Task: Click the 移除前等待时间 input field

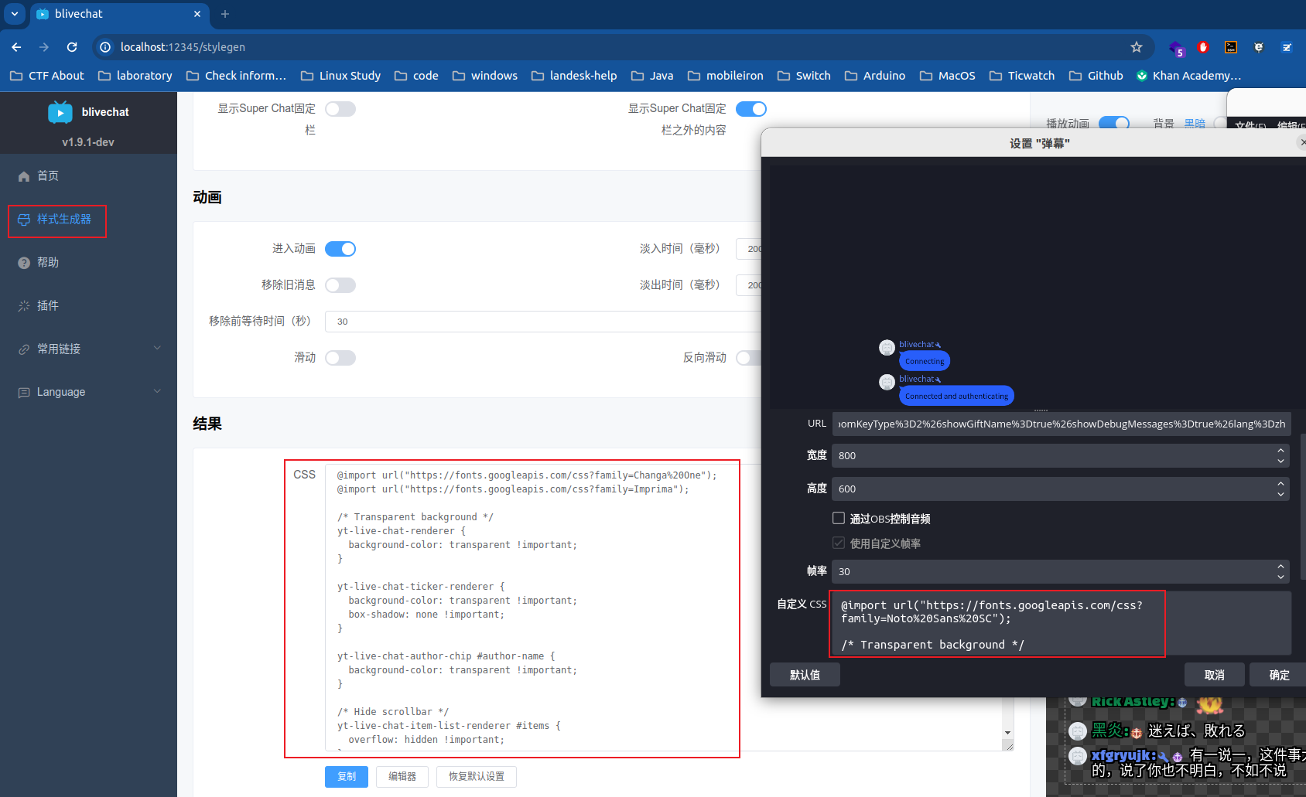Action: (x=542, y=322)
